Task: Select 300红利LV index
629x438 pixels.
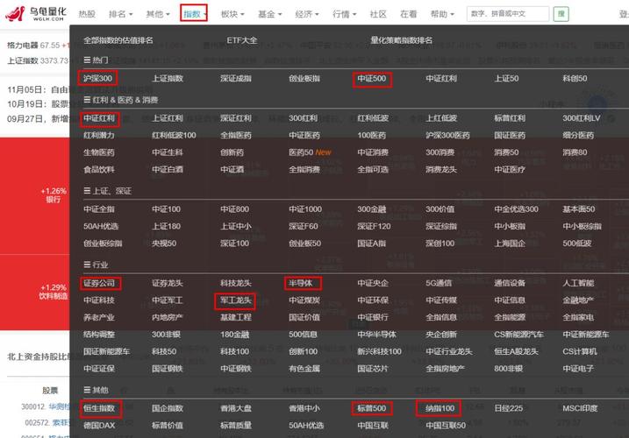Action: pyautogui.click(x=582, y=118)
